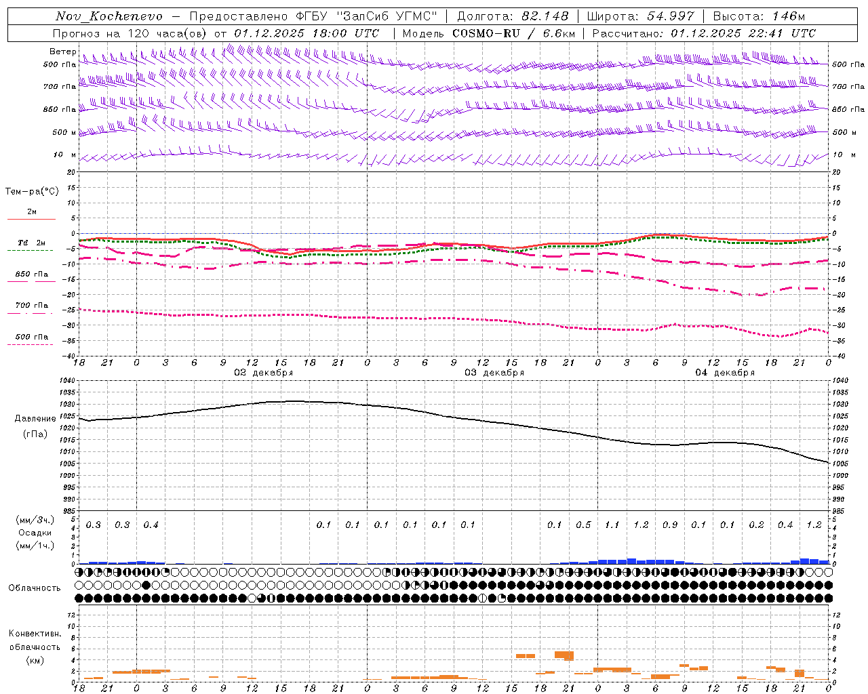868x694 pixels.
Task: Click the Давление pressure panel label
Action: tap(35, 419)
